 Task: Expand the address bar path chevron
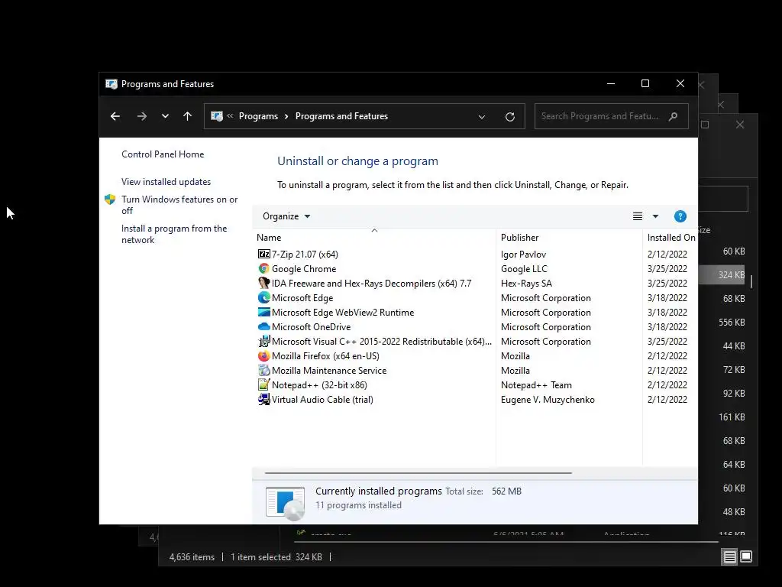tap(230, 116)
